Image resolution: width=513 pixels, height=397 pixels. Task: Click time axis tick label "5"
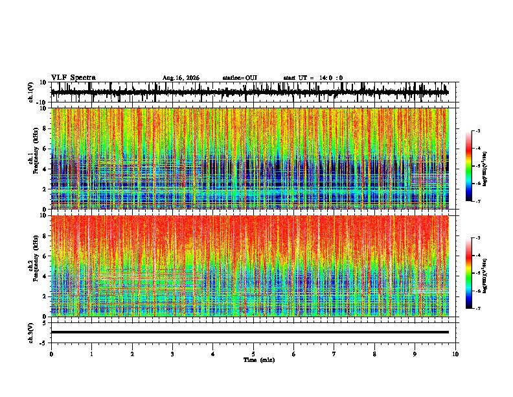253,354
